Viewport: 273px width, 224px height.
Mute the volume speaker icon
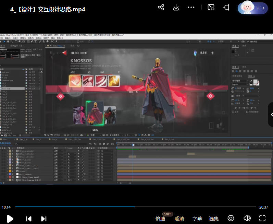click(x=247, y=219)
